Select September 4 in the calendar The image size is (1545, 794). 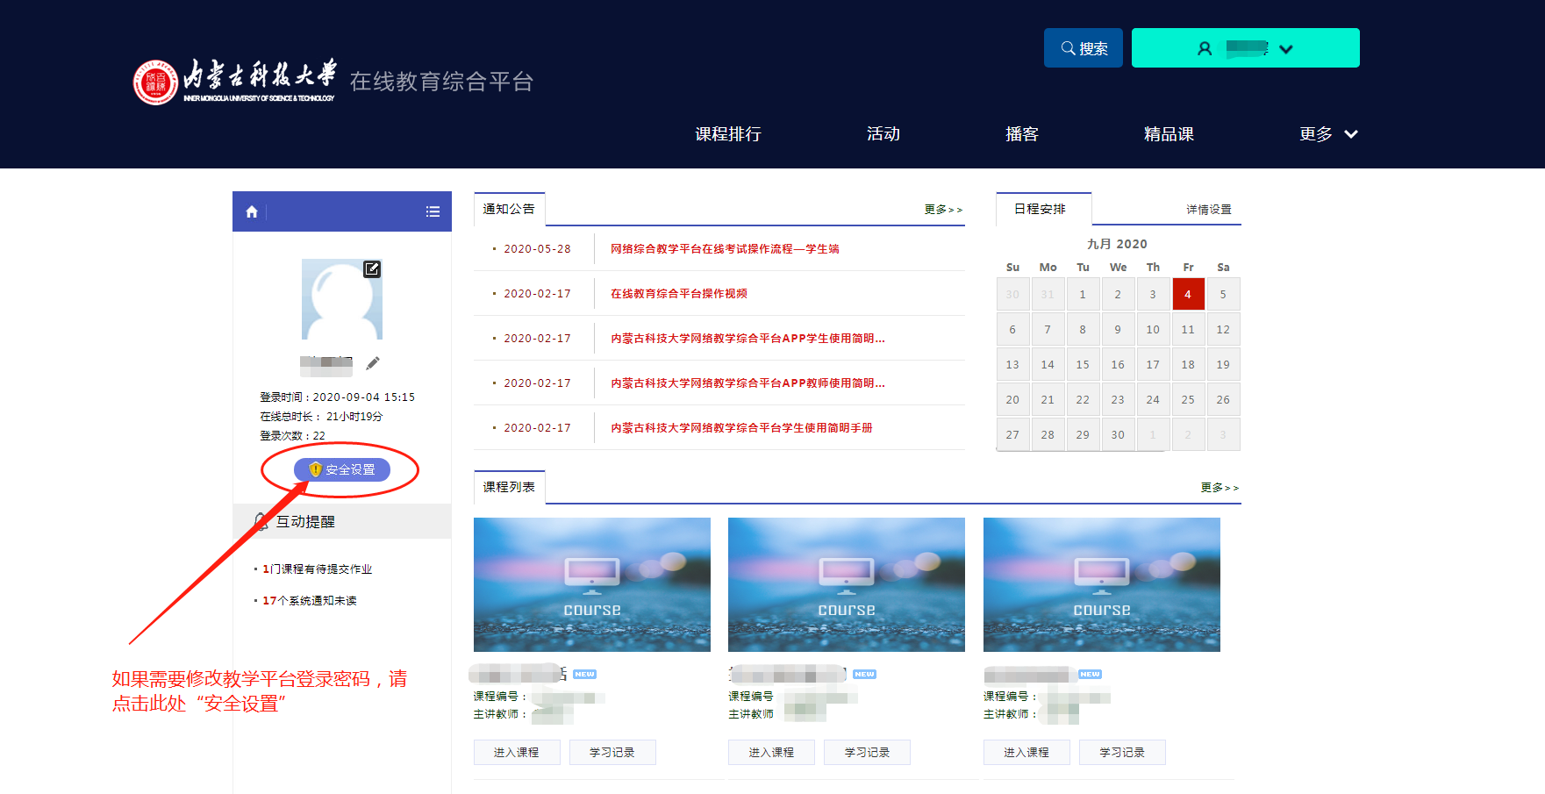[x=1188, y=295]
